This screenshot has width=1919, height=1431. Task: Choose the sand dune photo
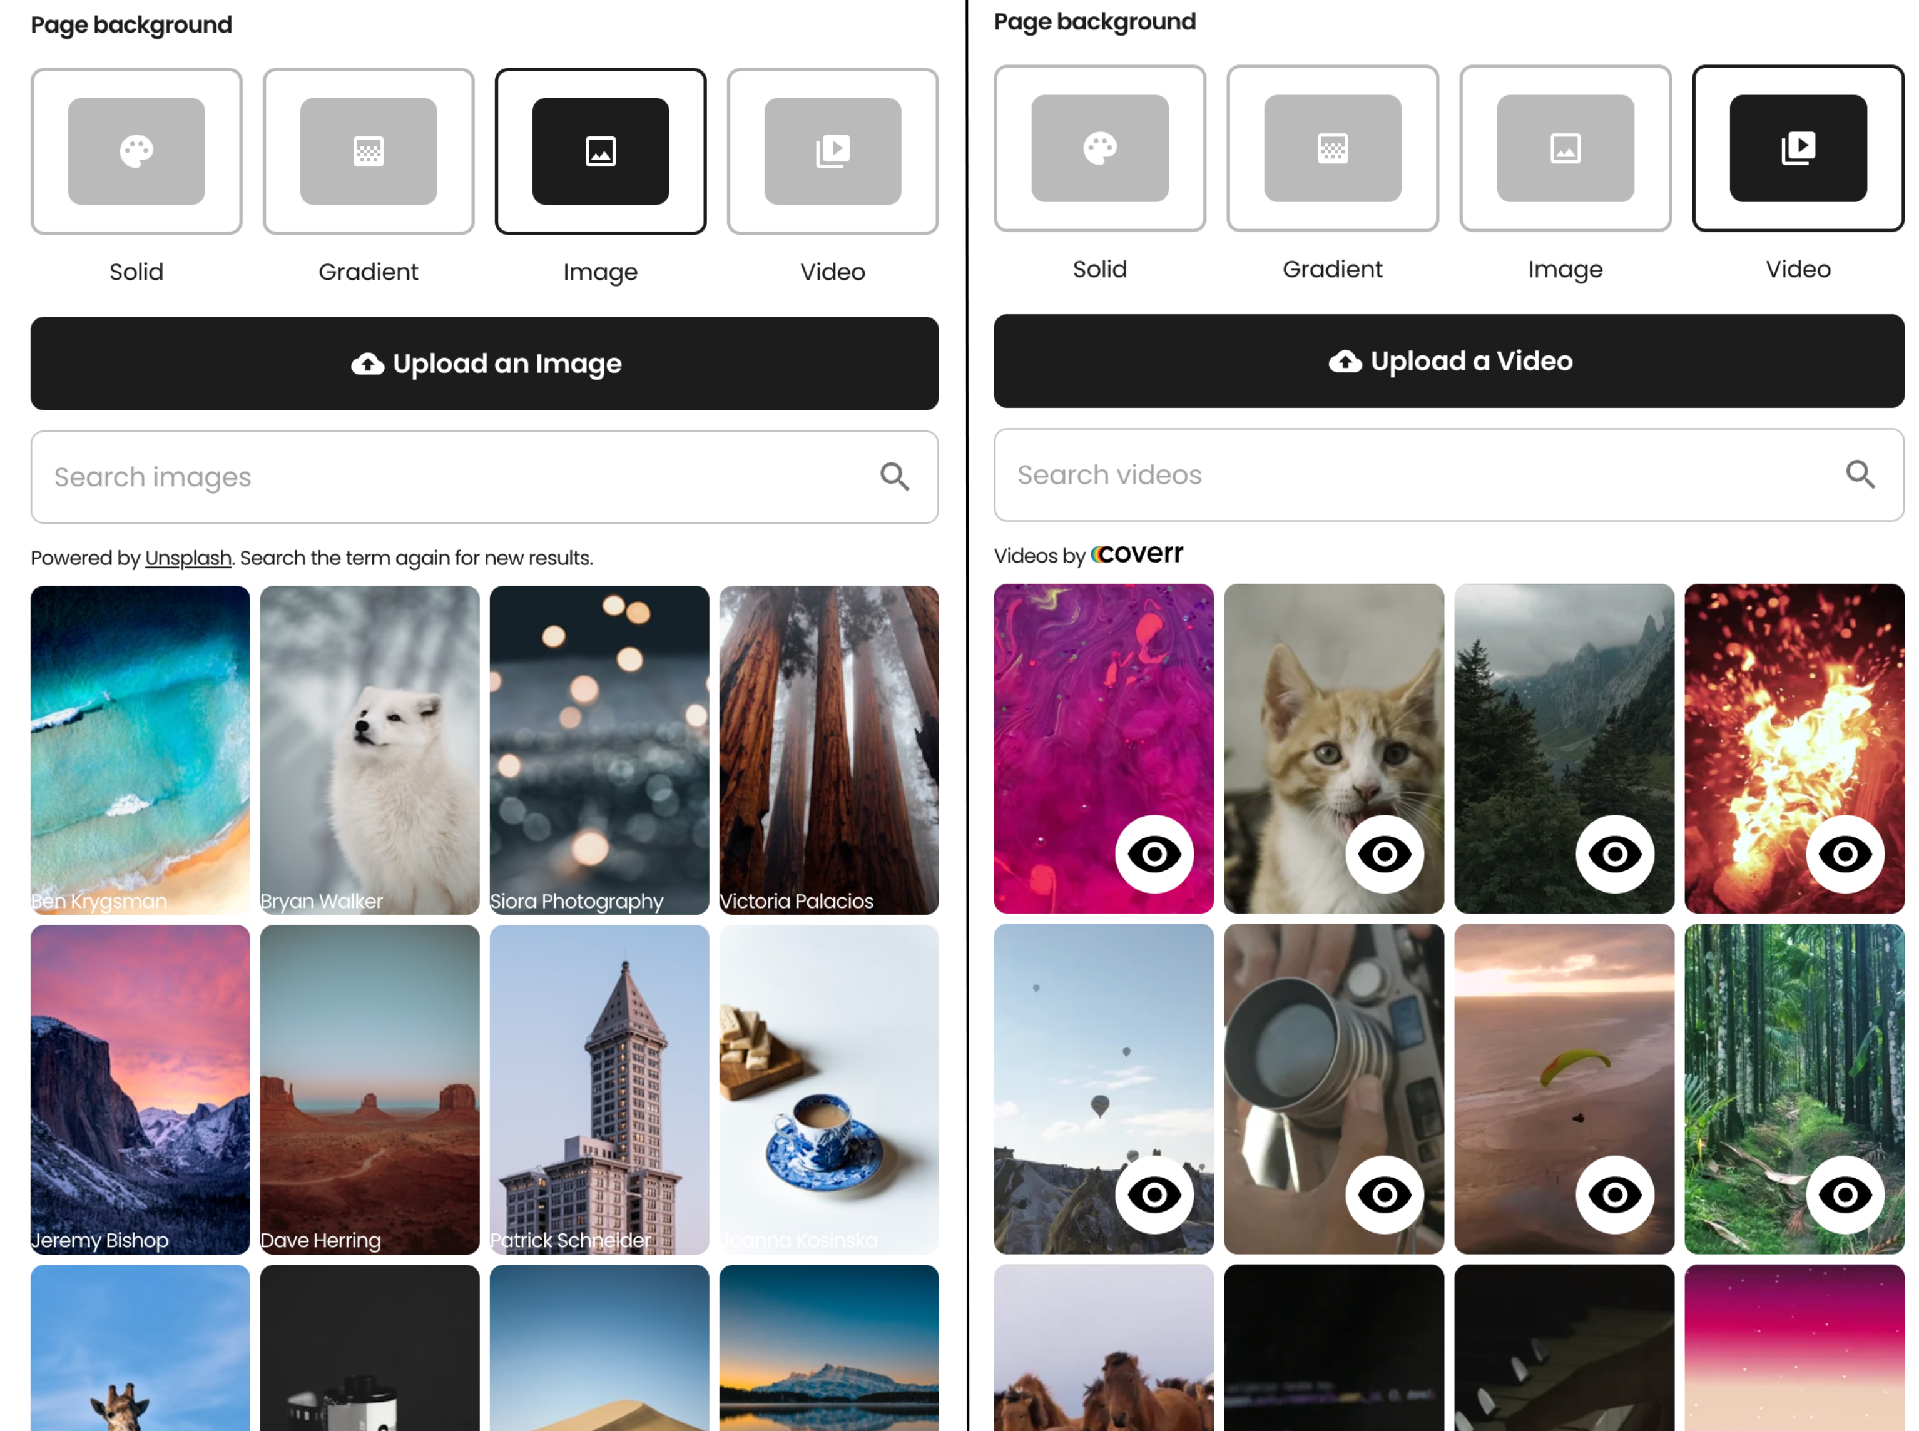[599, 1348]
